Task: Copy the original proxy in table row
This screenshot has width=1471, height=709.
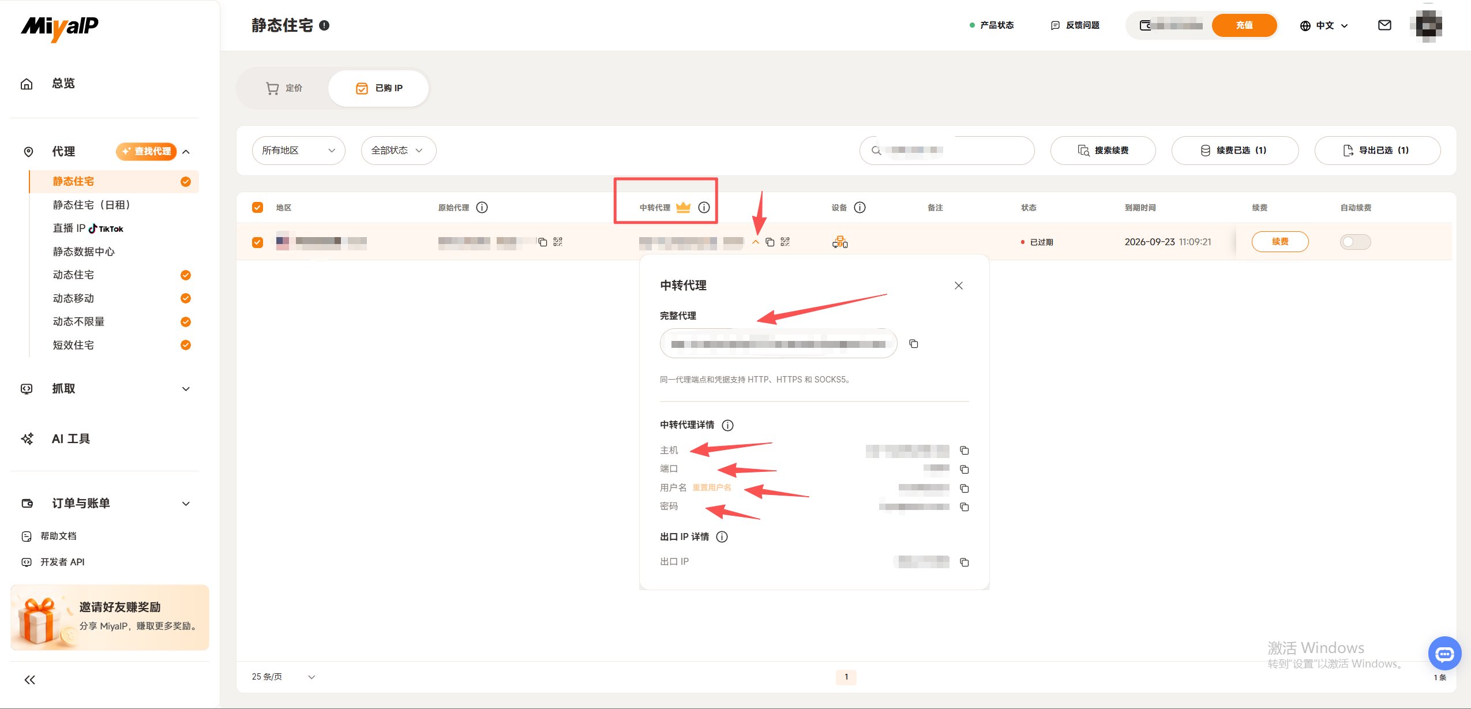Action: (x=542, y=242)
